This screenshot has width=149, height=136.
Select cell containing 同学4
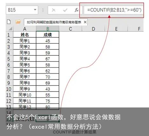point(24,59)
